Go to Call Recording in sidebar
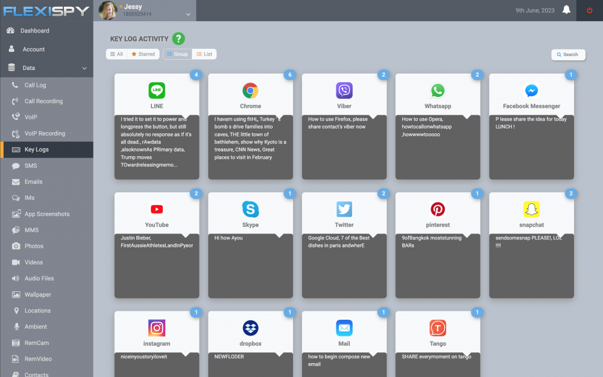The image size is (603, 377). [46, 101]
